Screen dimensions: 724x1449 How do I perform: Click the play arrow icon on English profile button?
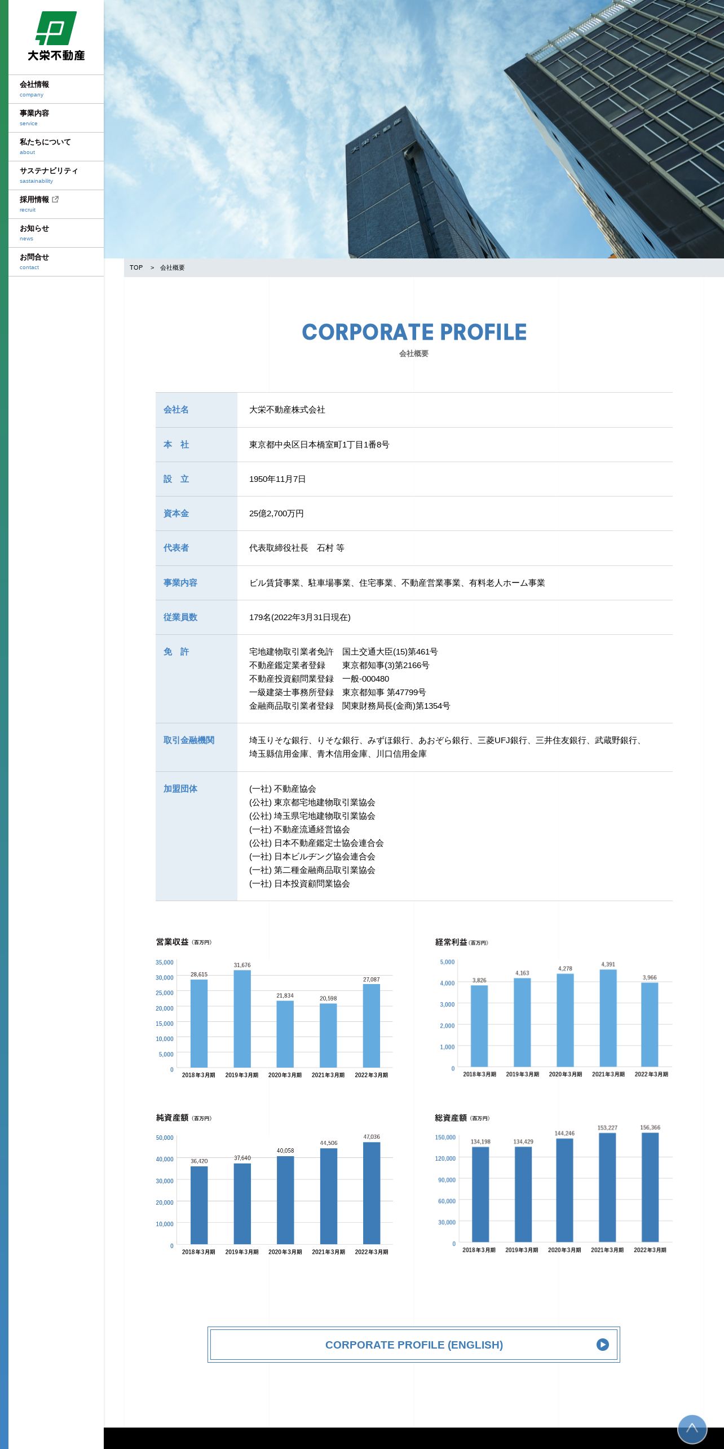pyautogui.click(x=602, y=1345)
